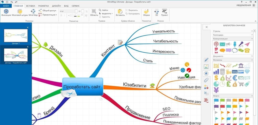Open the выделить dropdown

pyautogui.click(x=106, y=13)
